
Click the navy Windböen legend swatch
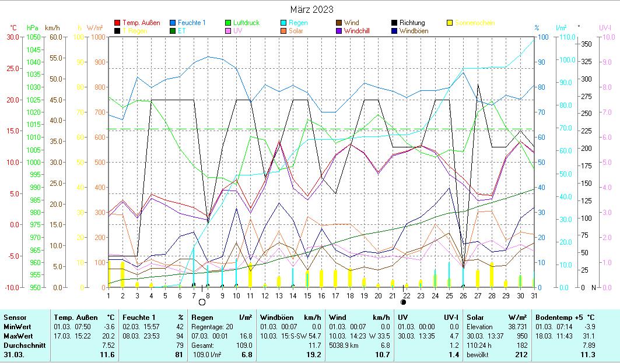point(394,31)
